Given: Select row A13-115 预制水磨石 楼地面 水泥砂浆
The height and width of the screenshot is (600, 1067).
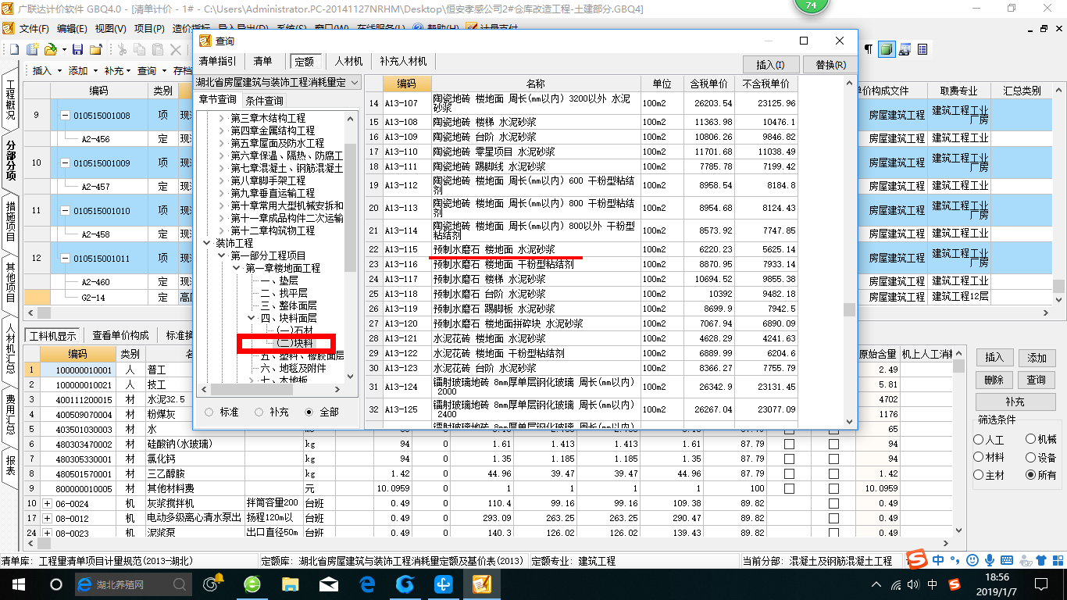Looking at the screenshot, I should [x=580, y=249].
